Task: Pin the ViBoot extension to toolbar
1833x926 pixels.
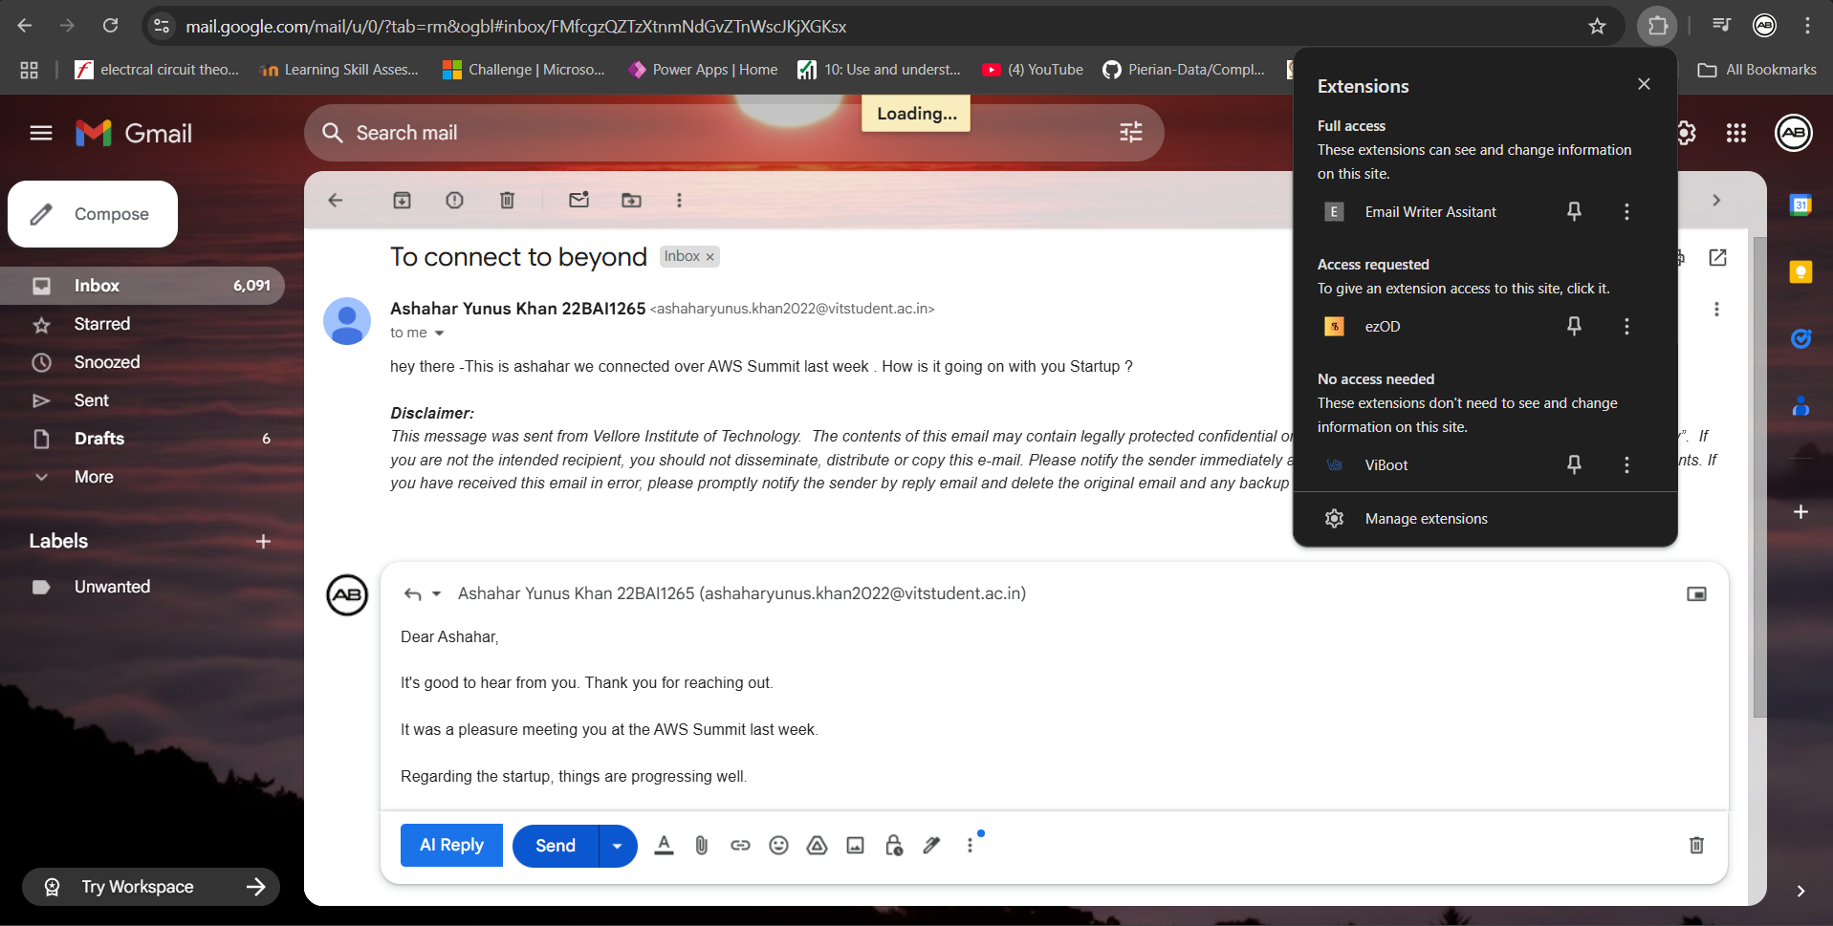Action: (1574, 464)
